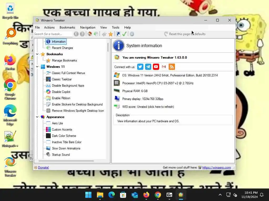Open notifications bell in system tray

click(262, 195)
